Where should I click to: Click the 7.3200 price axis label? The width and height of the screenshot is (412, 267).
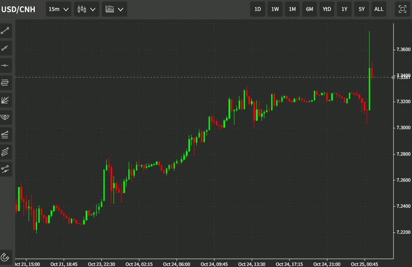click(x=403, y=101)
